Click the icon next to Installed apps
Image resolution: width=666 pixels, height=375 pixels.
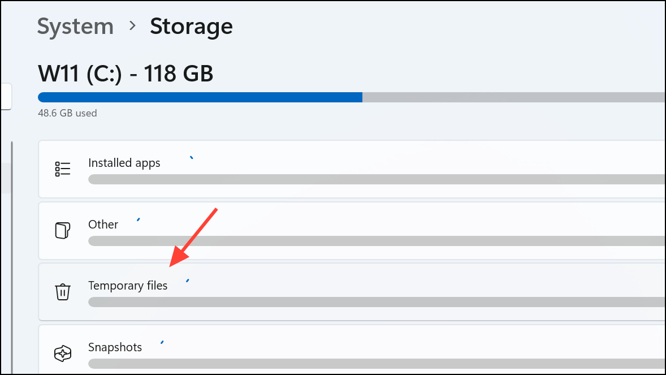tap(63, 169)
